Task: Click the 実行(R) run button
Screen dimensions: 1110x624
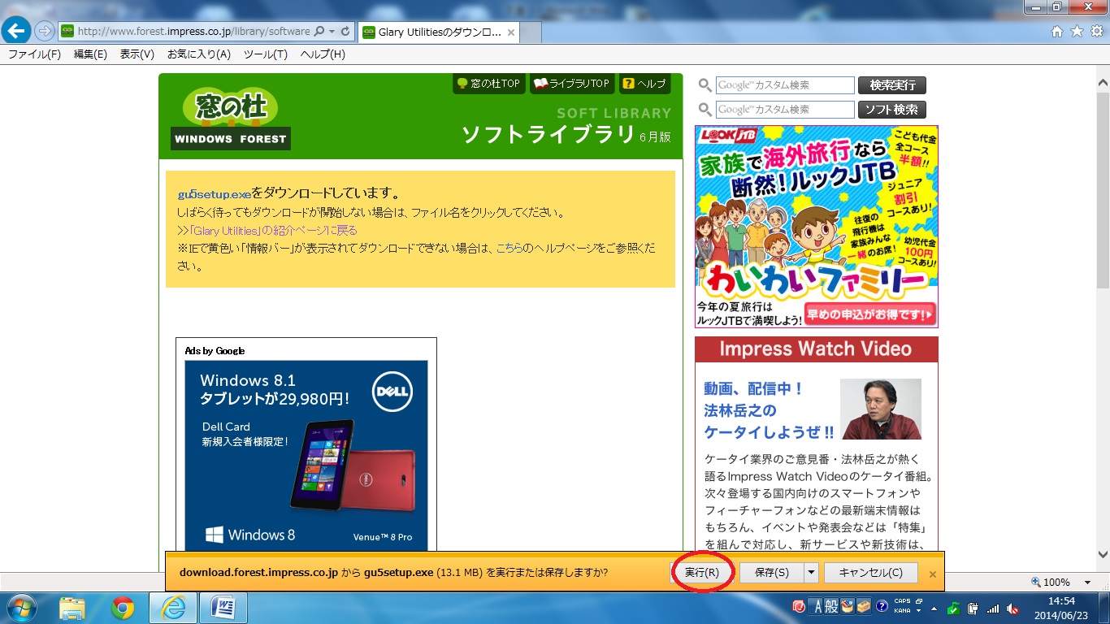Action: [x=701, y=572]
